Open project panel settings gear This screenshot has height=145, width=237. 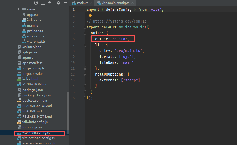click(59, 3)
